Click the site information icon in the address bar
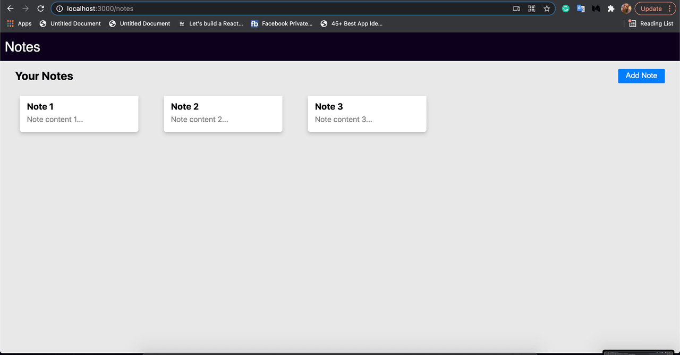 pyautogui.click(x=59, y=9)
